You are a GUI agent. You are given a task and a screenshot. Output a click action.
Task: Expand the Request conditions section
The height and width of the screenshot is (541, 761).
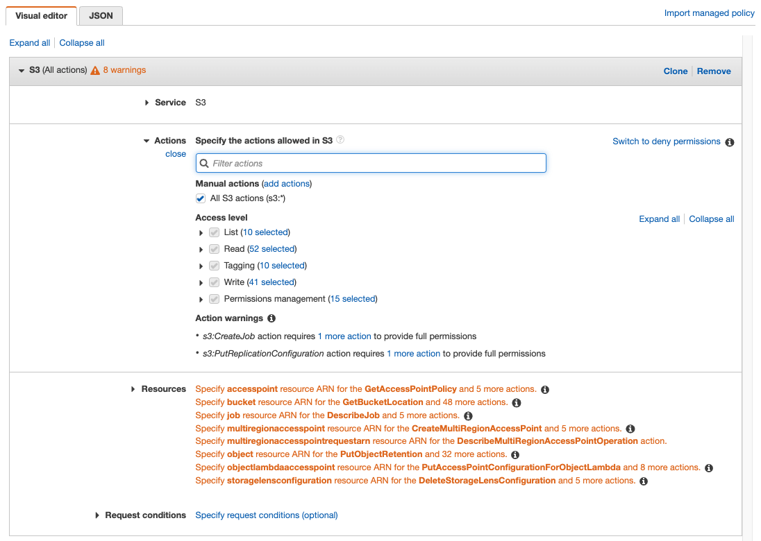tap(97, 515)
